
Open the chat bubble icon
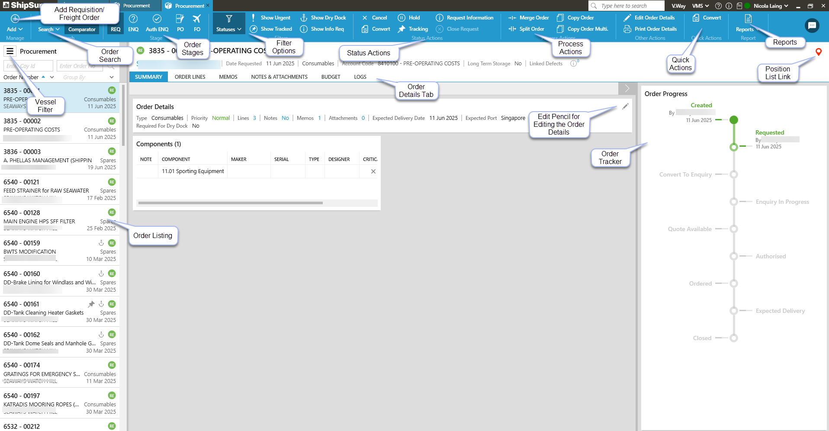pos(812,26)
